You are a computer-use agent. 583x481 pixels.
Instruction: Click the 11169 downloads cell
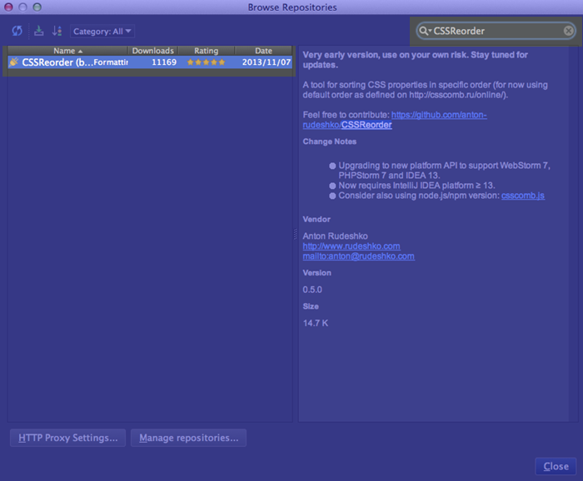[164, 62]
